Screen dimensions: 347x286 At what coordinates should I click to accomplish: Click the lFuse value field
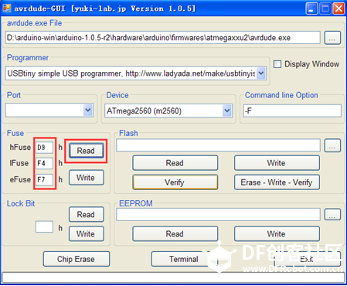click(x=44, y=163)
